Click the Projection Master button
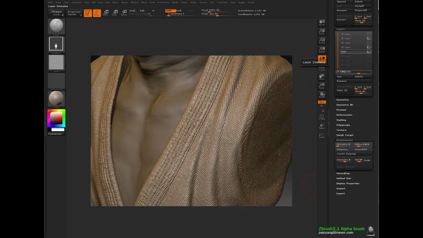The image size is (423, 238). 74,13
